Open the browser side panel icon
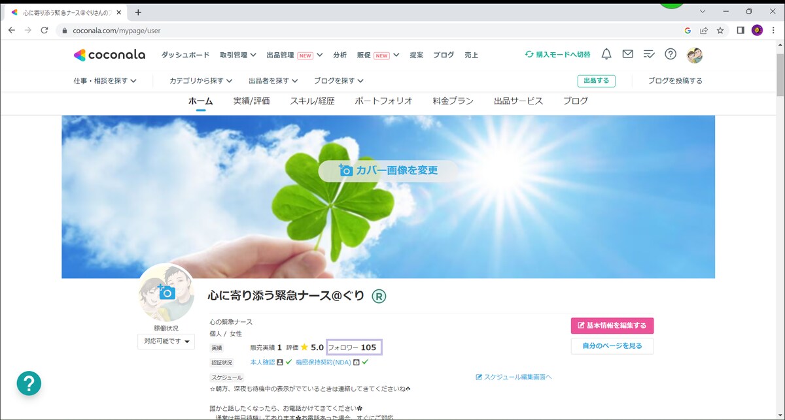 click(741, 30)
